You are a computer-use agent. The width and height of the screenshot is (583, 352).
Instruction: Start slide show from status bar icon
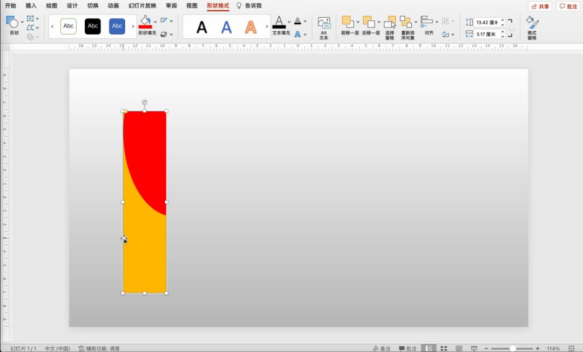tap(474, 348)
